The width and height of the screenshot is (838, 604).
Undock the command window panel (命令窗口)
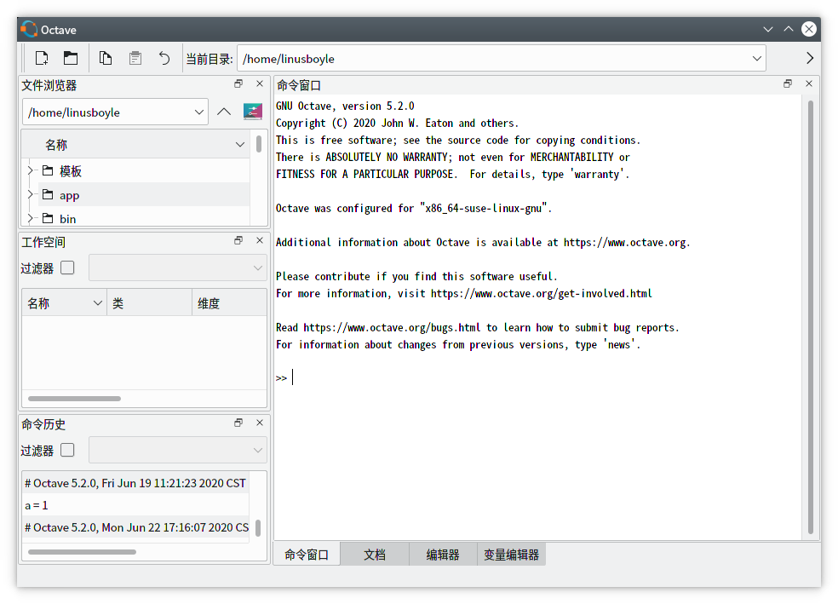788,83
